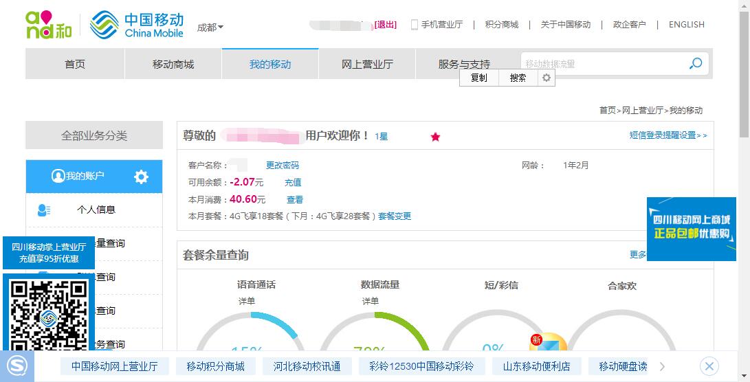
Task: Open 积分商城 in the top bar
Action: pos(502,24)
